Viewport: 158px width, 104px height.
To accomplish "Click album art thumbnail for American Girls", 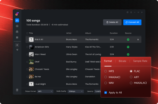I will coord(31,47).
